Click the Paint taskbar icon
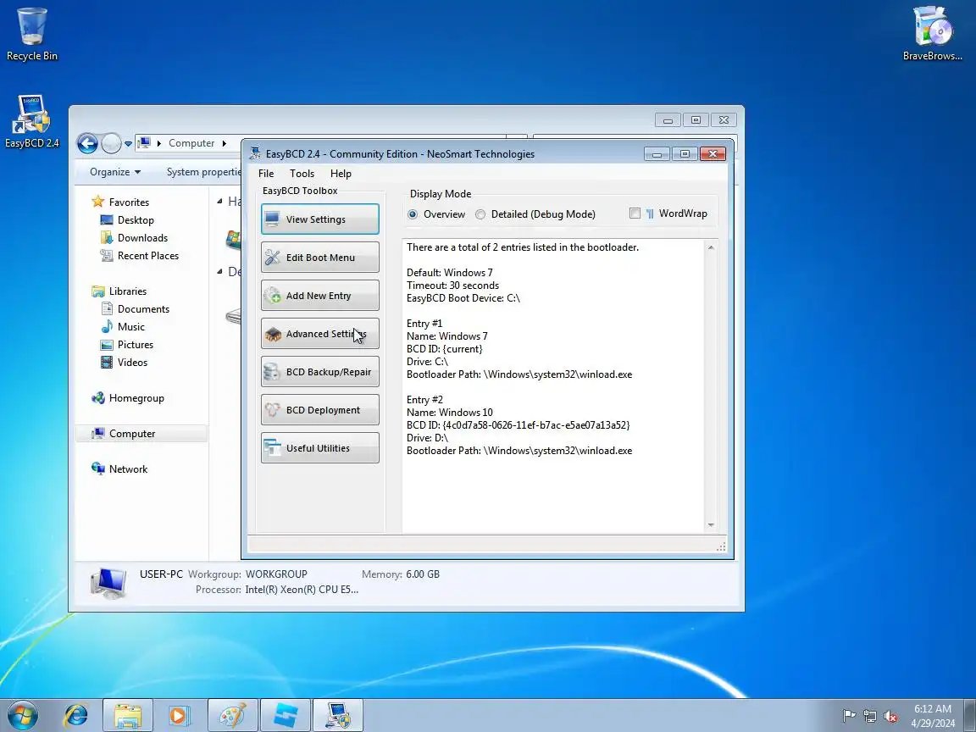Viewport: 976px width, 732px height. point(232,715)
